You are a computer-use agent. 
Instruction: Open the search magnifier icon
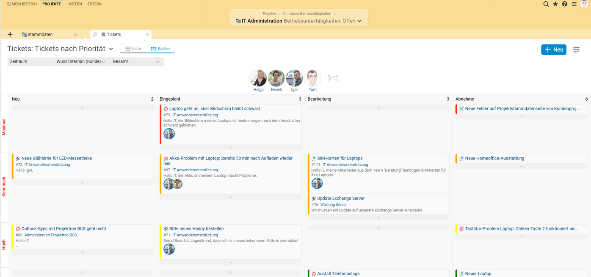pos(546,4)
